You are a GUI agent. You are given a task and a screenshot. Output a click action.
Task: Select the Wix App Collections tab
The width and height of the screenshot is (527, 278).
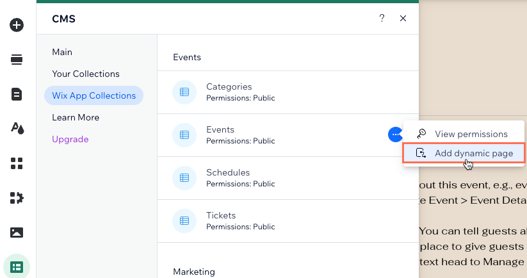93,95
